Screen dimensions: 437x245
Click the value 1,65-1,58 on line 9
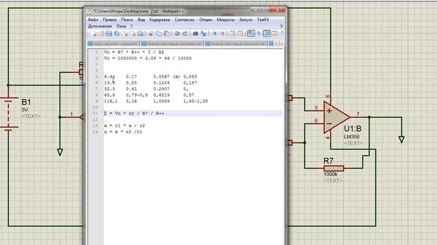tap(195, 101)
